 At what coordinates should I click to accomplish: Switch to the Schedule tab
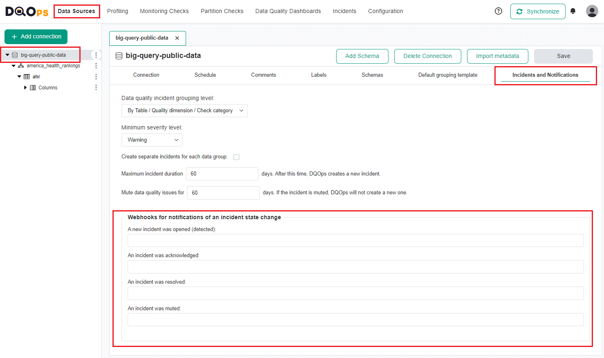click(x=205, y=75)
